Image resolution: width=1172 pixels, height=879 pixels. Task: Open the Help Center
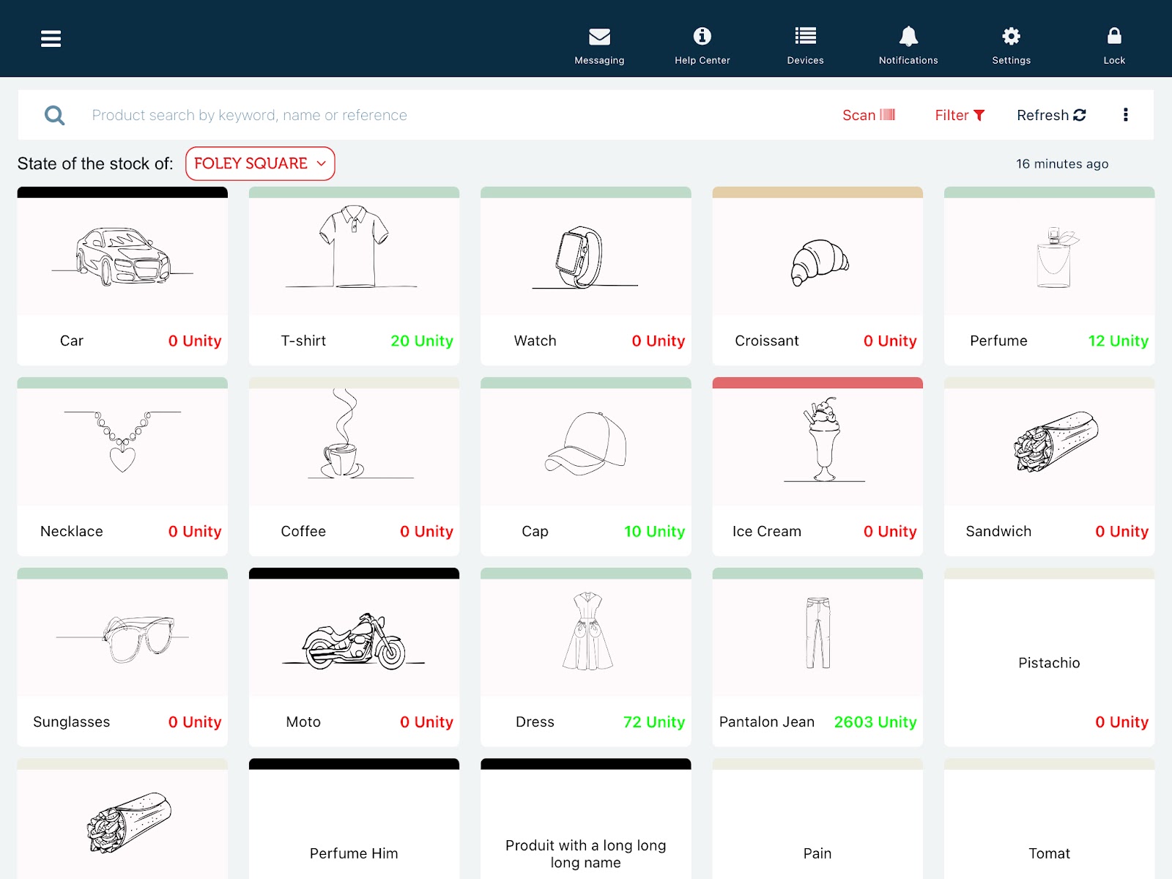point(702,45)
